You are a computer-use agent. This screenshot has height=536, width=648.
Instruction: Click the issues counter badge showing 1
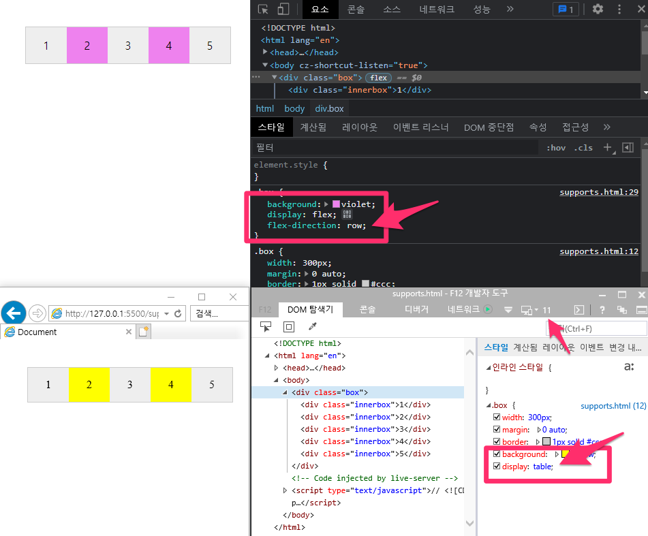point(566,9)
